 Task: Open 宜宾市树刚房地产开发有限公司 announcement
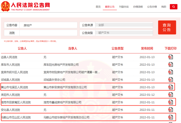(72, 72)
